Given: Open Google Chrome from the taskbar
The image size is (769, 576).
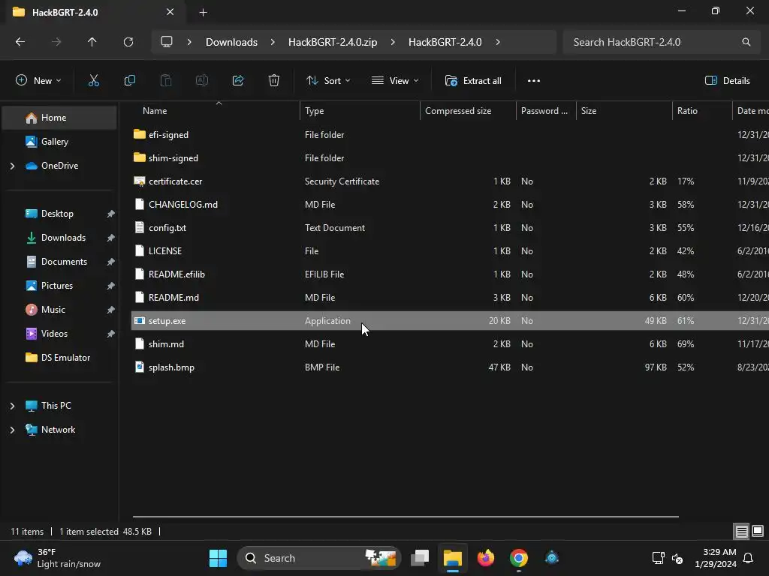Looking at the screenshot, I should click(518, 558).
